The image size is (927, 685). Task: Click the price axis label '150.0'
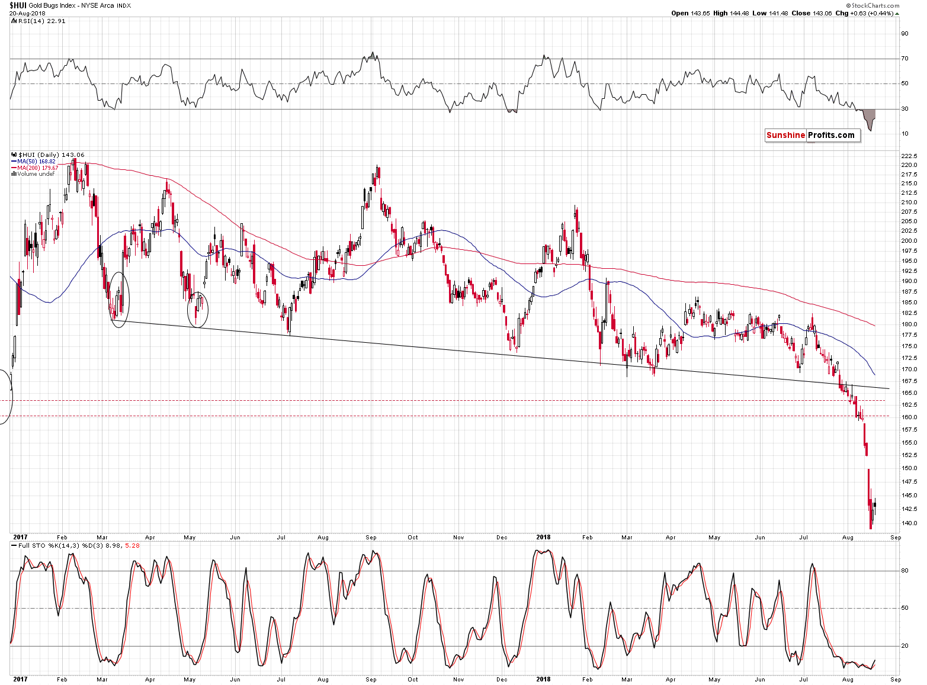pos(909,468)
